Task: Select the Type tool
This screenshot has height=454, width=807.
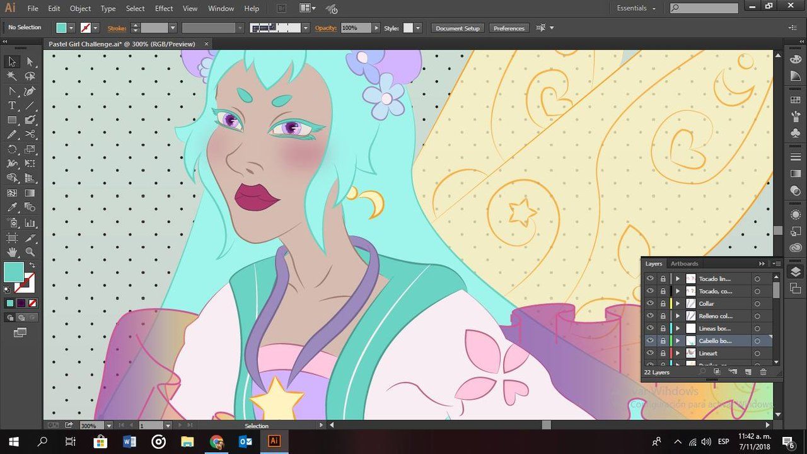Action: pos(12,105)
